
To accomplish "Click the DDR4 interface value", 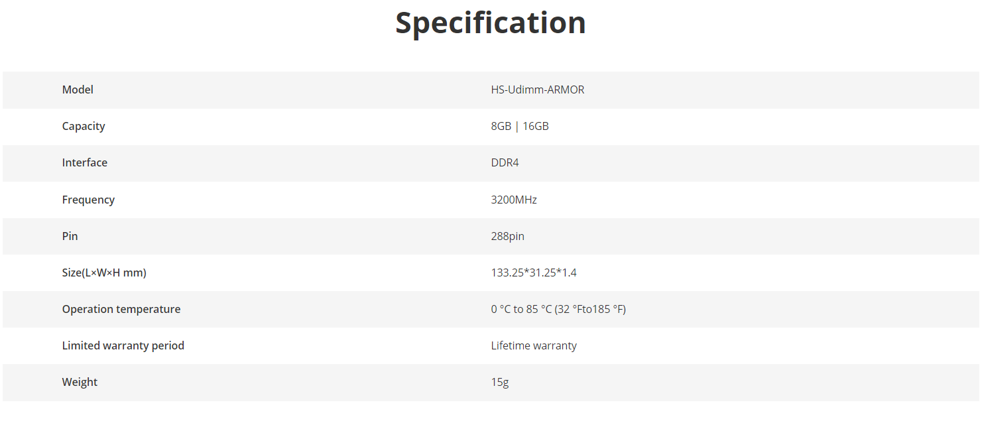I will (x=505, y=162).
